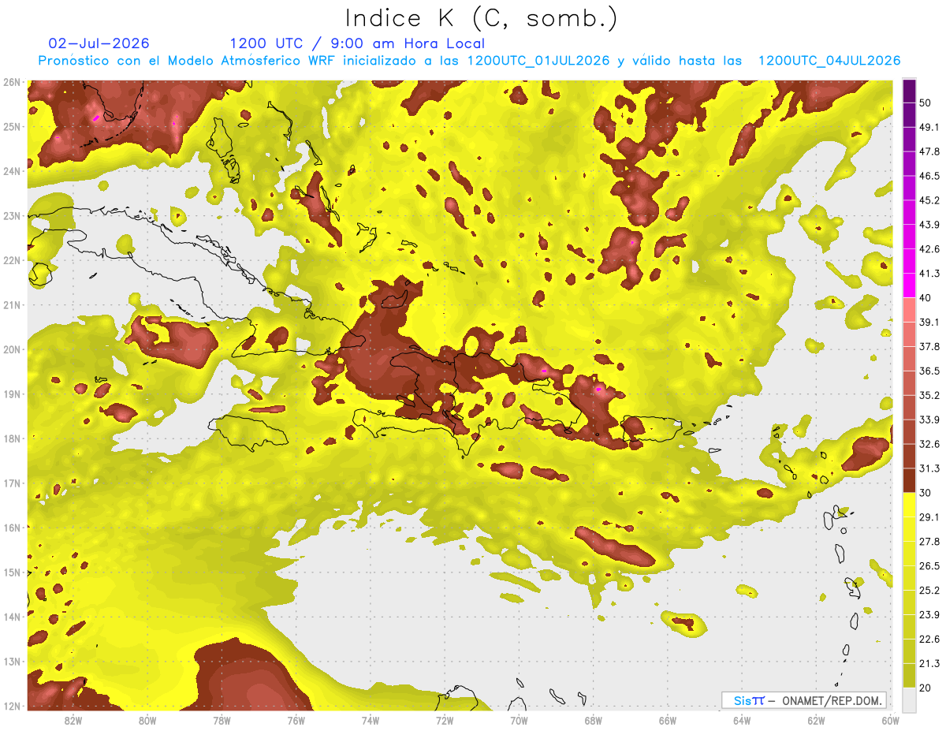The height and width of the screenshot is (731, 946).
Task: Click latitude axis label "17N"
Action: (x=11, y=483)
